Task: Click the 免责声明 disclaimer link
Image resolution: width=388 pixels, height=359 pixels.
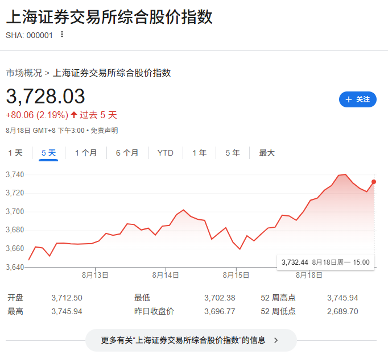Action: (104, 131)
